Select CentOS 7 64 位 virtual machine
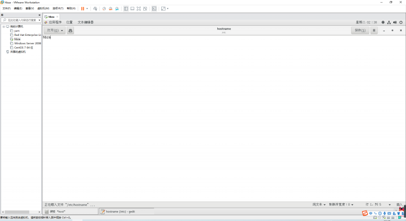Image resolution: width=406 pixels, height=221 pixels. point(22,47)
